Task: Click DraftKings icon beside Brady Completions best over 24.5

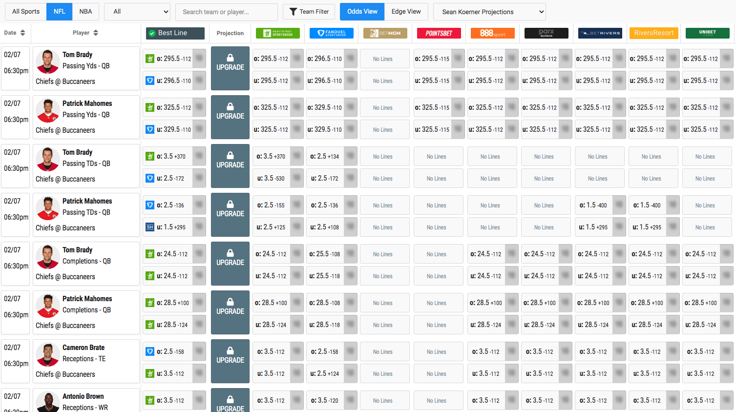Action: pyautogui.click(x=150, y=254)
